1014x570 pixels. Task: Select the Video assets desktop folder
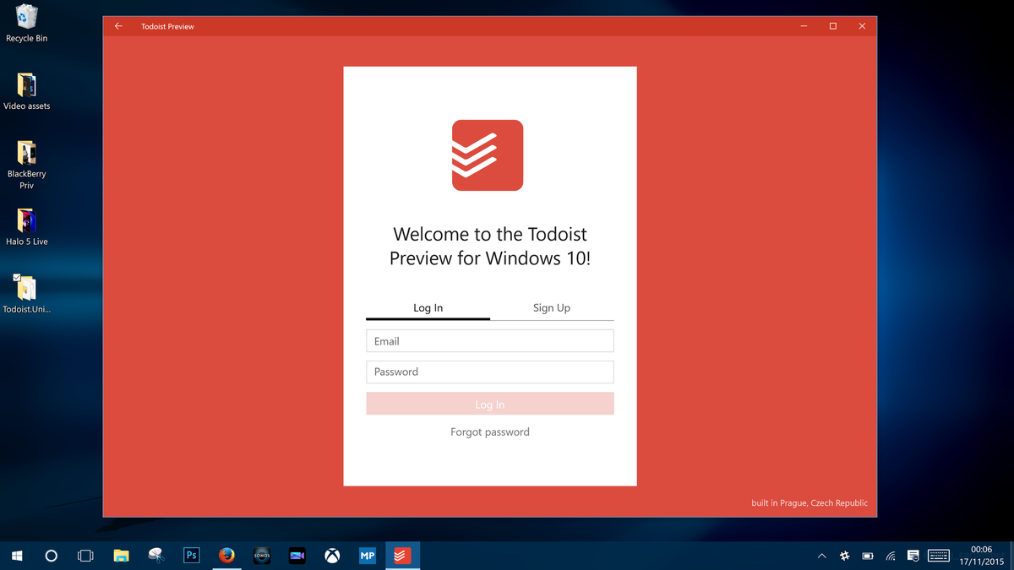coord(27,91)
